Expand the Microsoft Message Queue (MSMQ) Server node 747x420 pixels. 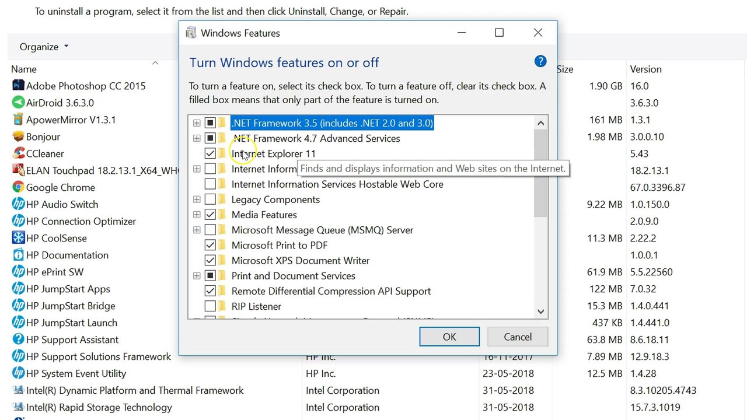click(x=197, y=230)
